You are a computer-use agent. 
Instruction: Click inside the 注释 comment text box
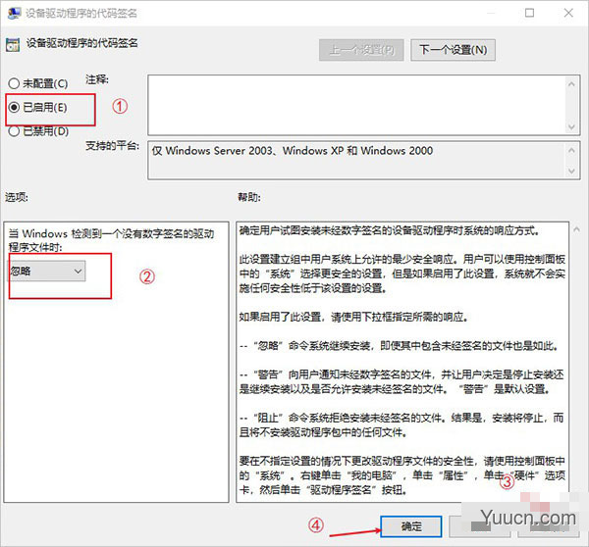pos(357,105)
